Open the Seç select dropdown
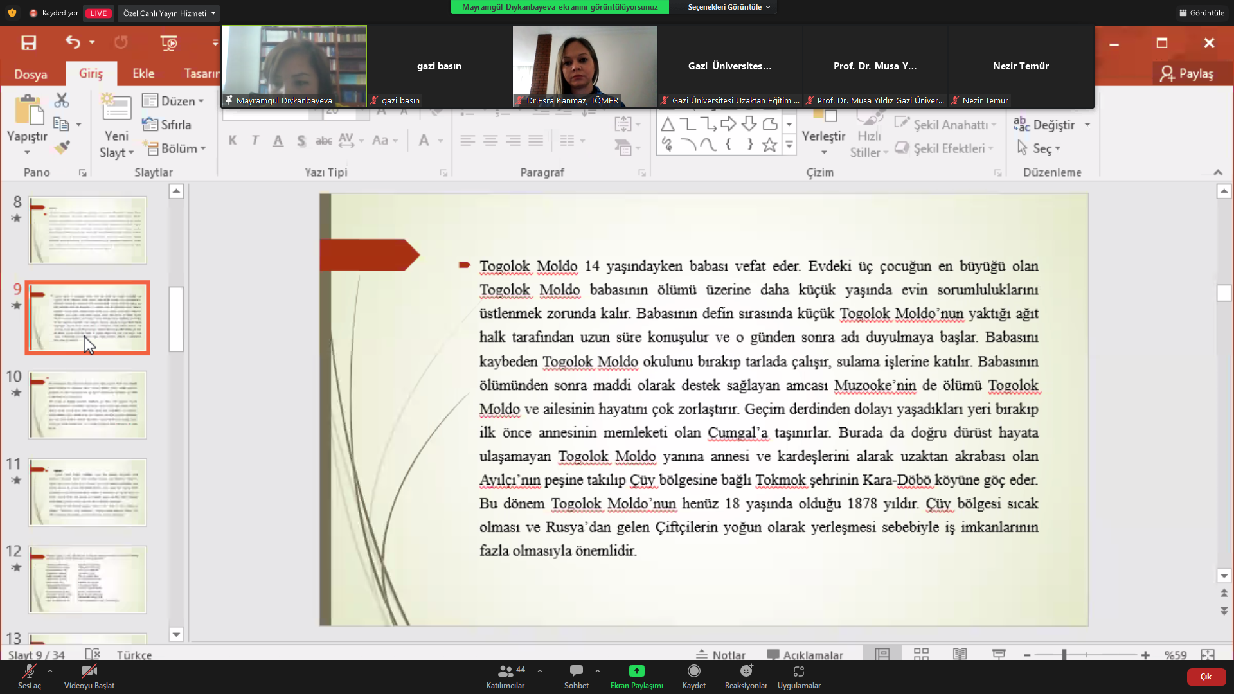Image resolution: width=1234 pixels, height=694 pixels. [1039, 148]
